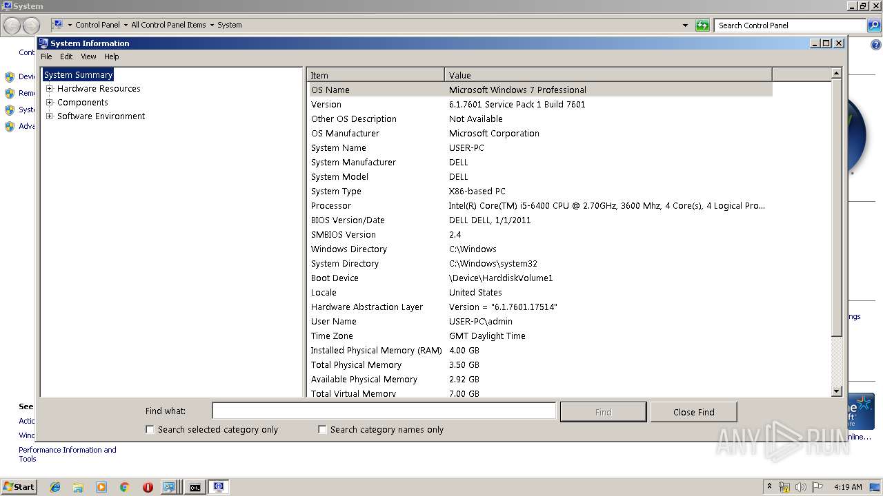
Task: Open Windows Explorer folder icon in taskbar
Action: pos(78,487)
